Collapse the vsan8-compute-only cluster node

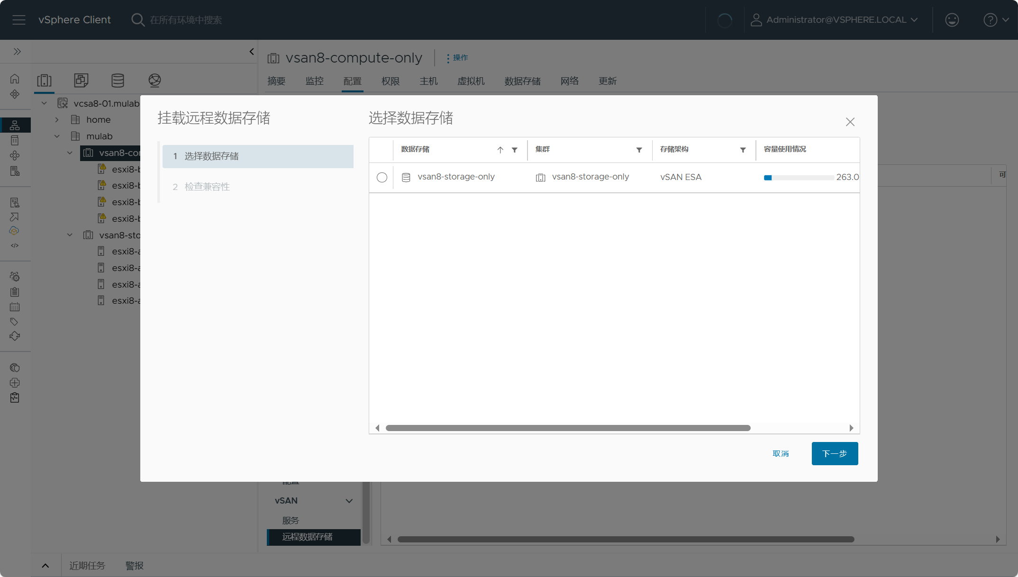coord(70,153)
